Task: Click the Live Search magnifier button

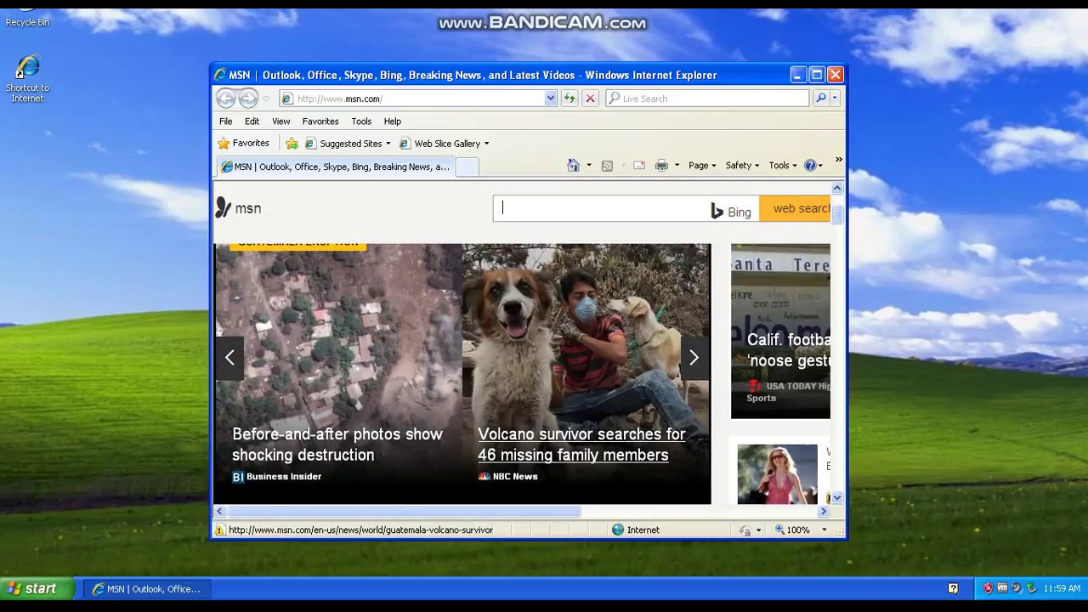Action: [820, 99]
